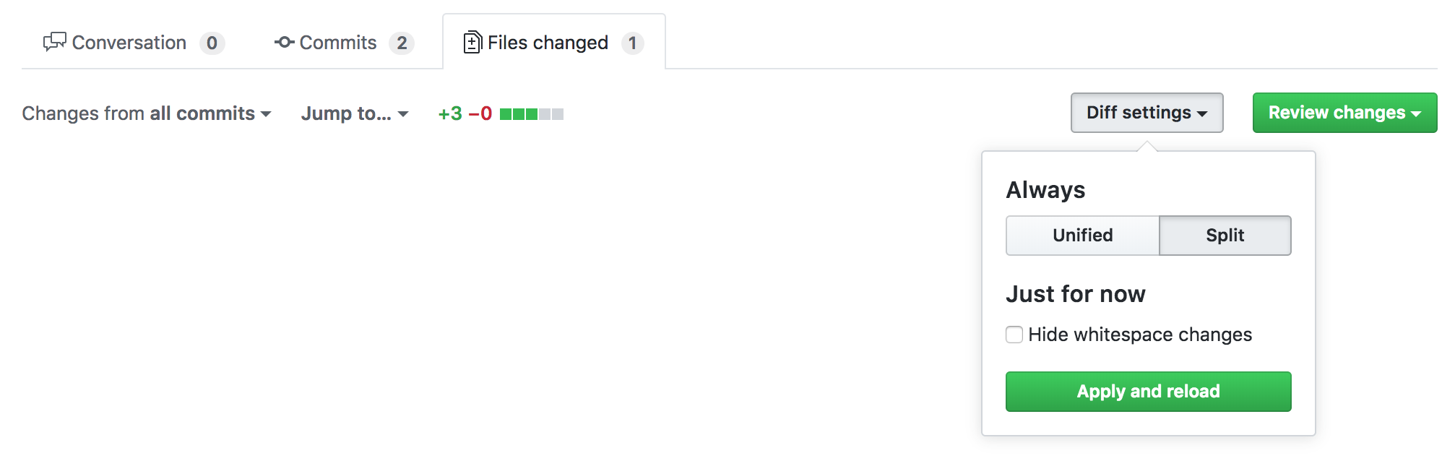The height and width of the screenshot is (461, 1455).
Task: Switch to the Conversation tab
Action: (129, 43)
